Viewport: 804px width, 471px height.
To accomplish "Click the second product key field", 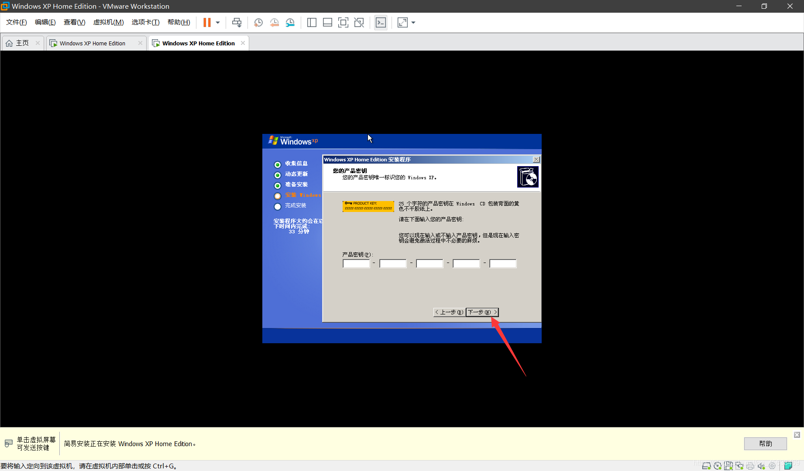I will coord(393,263).
